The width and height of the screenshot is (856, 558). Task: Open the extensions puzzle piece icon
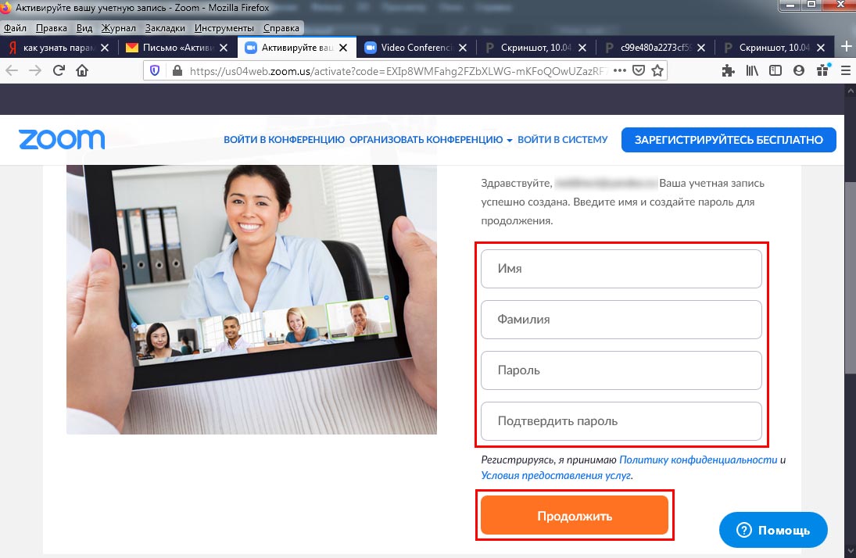click(x=729, y=70)
